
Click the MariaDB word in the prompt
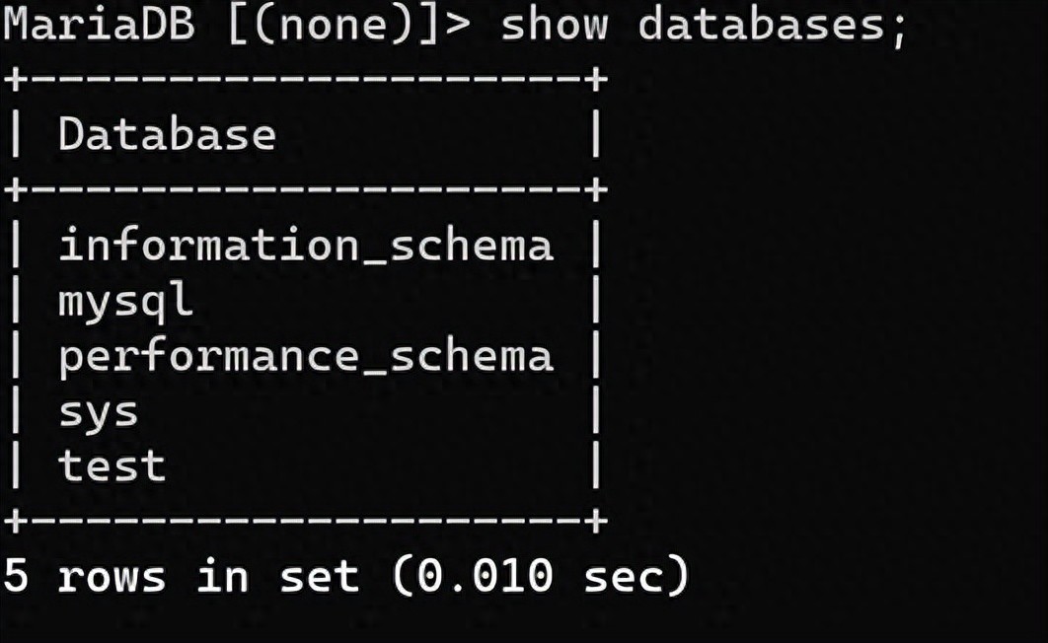click(98, 25)
